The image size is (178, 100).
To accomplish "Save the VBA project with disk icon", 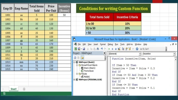I will [84, 49].
